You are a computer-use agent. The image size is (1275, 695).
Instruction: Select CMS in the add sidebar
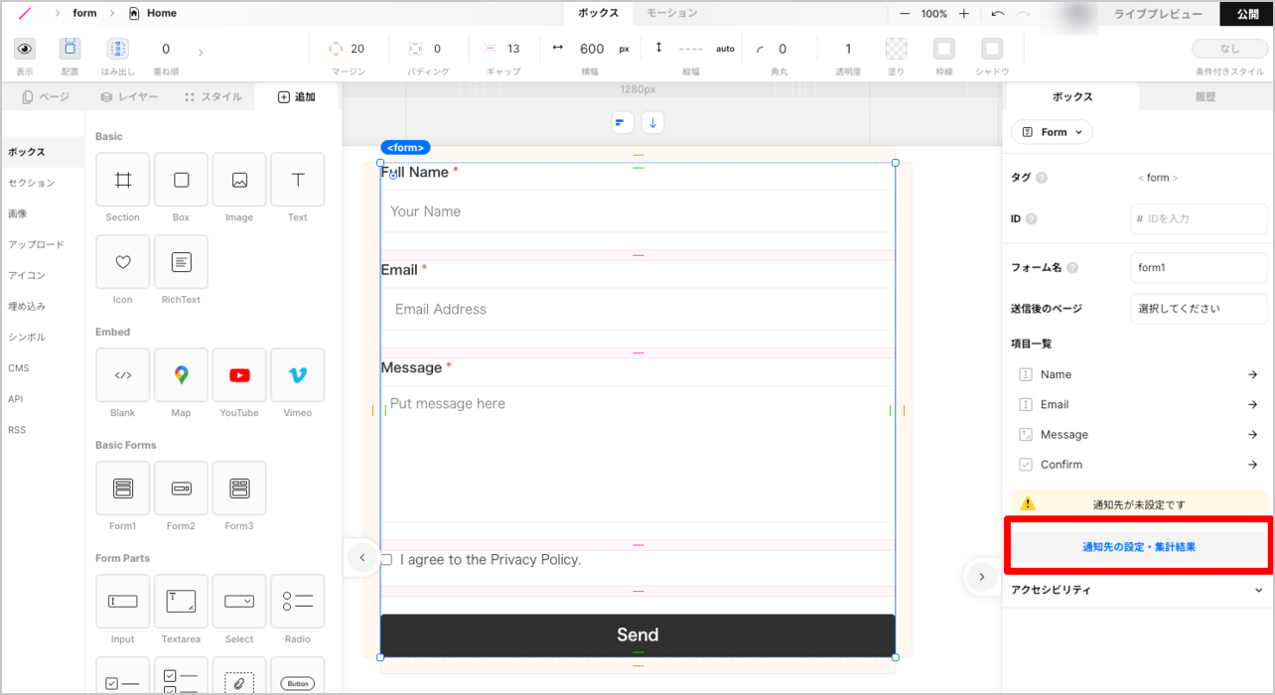[x=19, y=368]
